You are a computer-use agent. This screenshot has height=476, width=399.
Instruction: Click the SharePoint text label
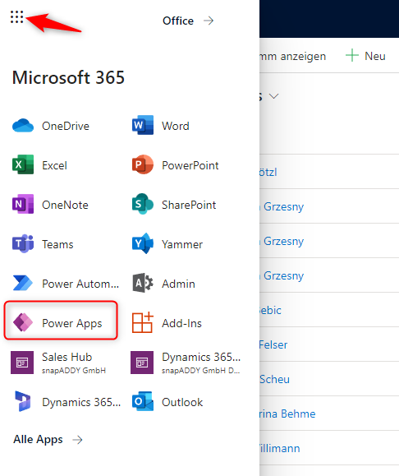189,205
